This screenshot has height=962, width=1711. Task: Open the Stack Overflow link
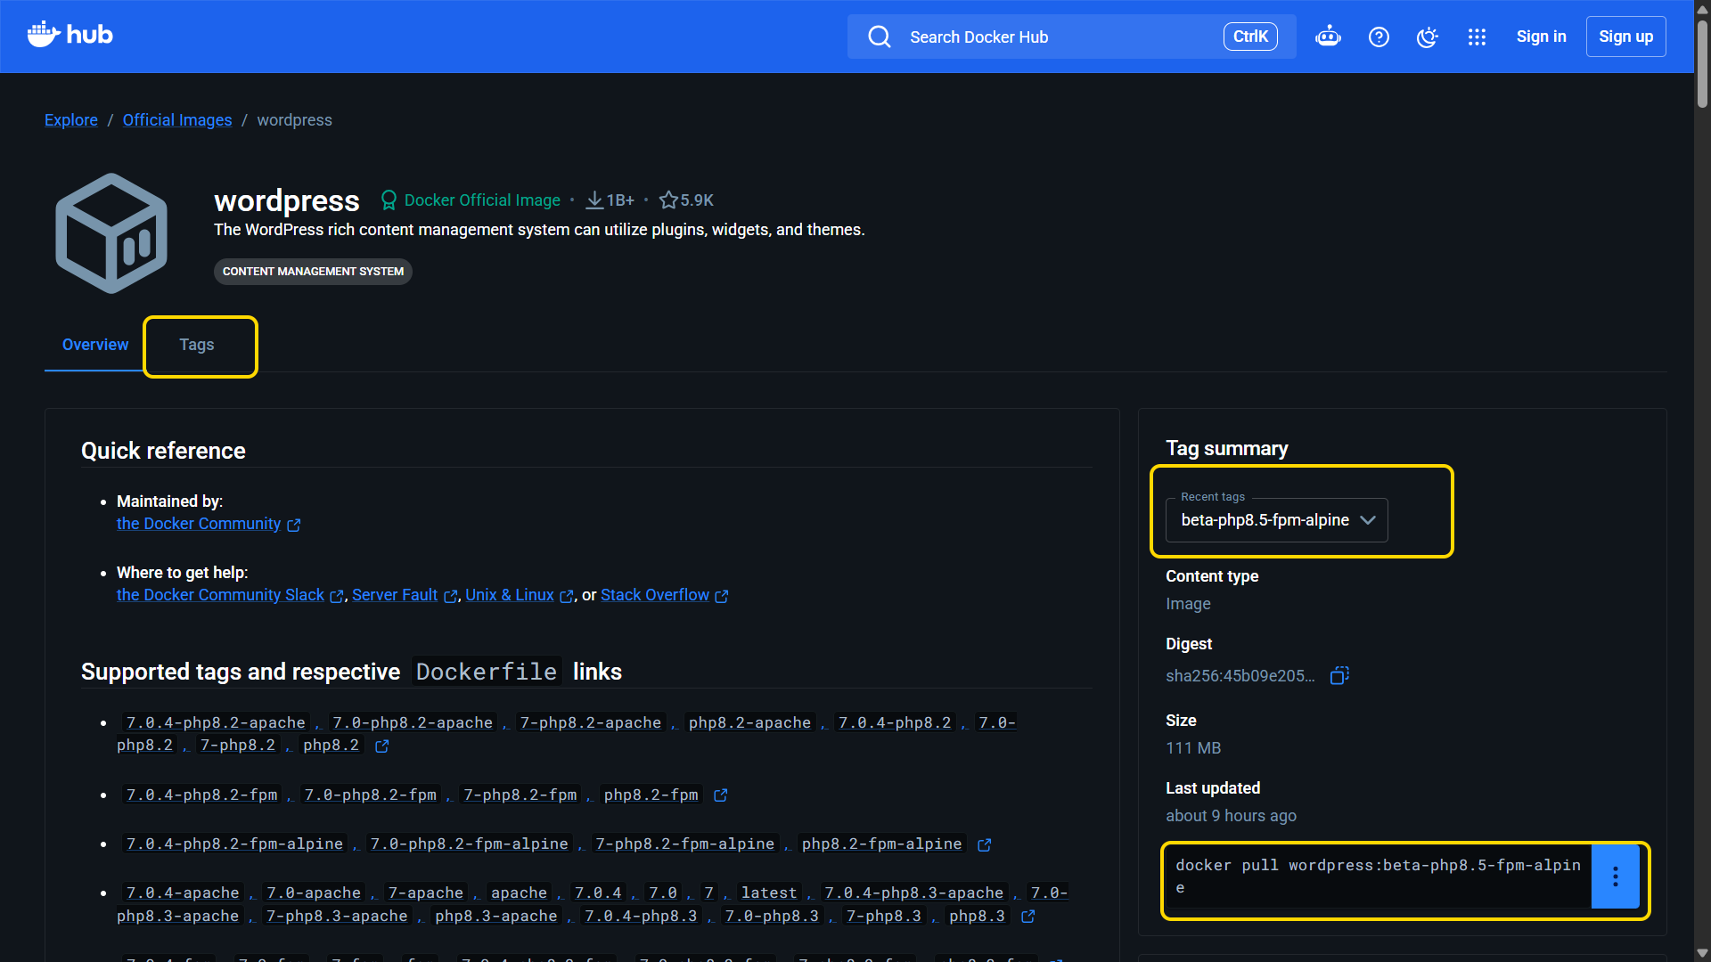pyautogui.click(x=655, y=595)
